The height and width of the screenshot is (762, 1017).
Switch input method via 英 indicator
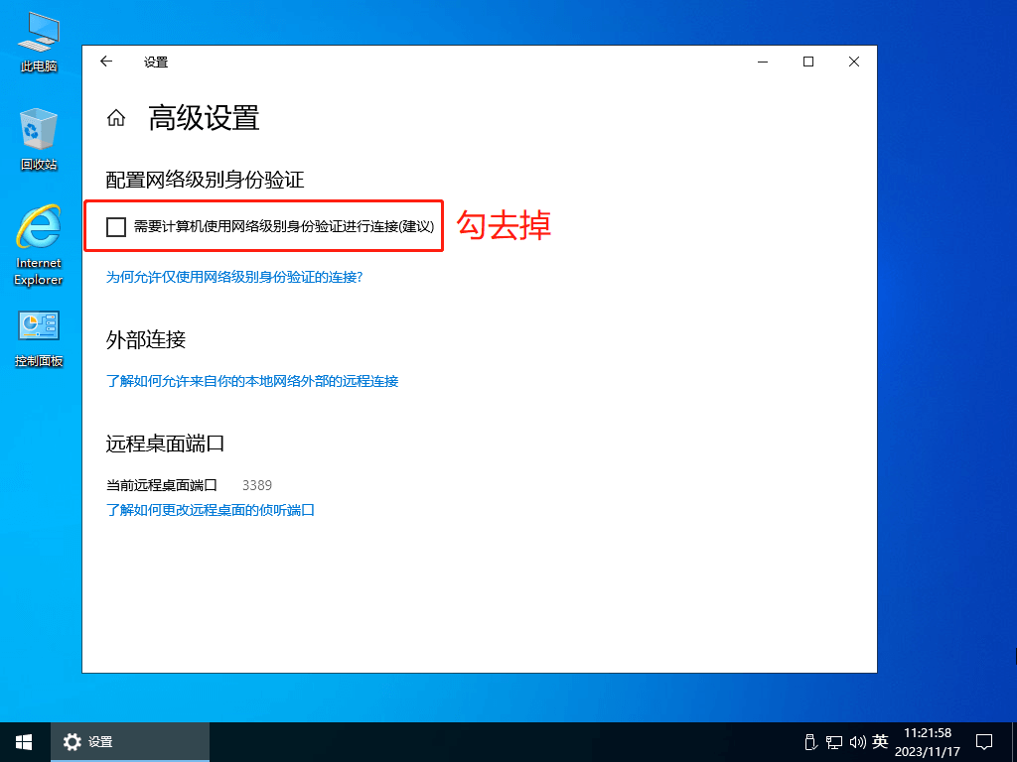click(880, 741)
